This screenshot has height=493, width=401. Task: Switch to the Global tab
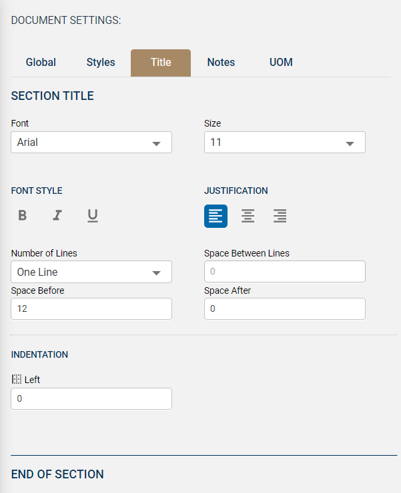pos(41,63)
